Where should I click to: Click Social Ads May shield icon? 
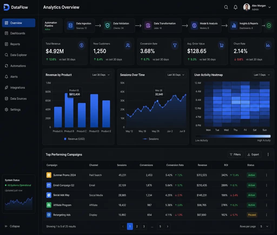click(x=49, y=195)
